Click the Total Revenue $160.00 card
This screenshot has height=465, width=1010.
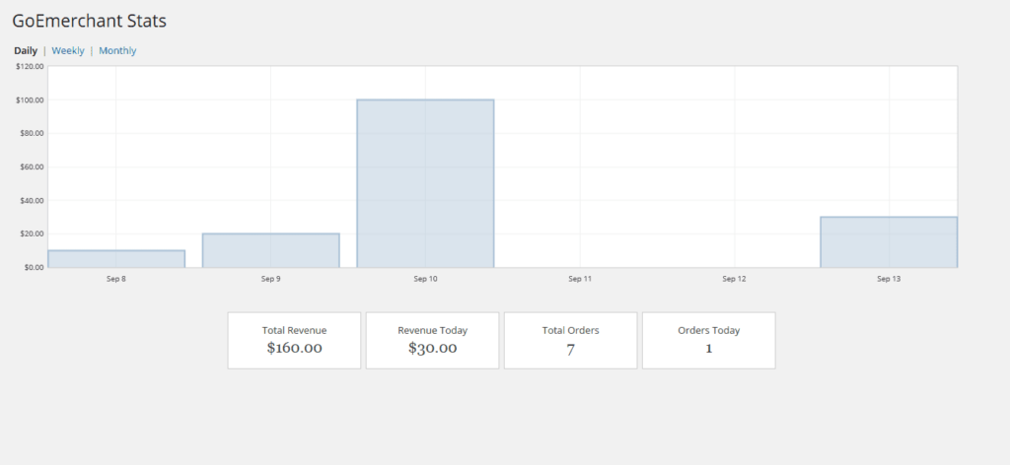tap(294, 340)
